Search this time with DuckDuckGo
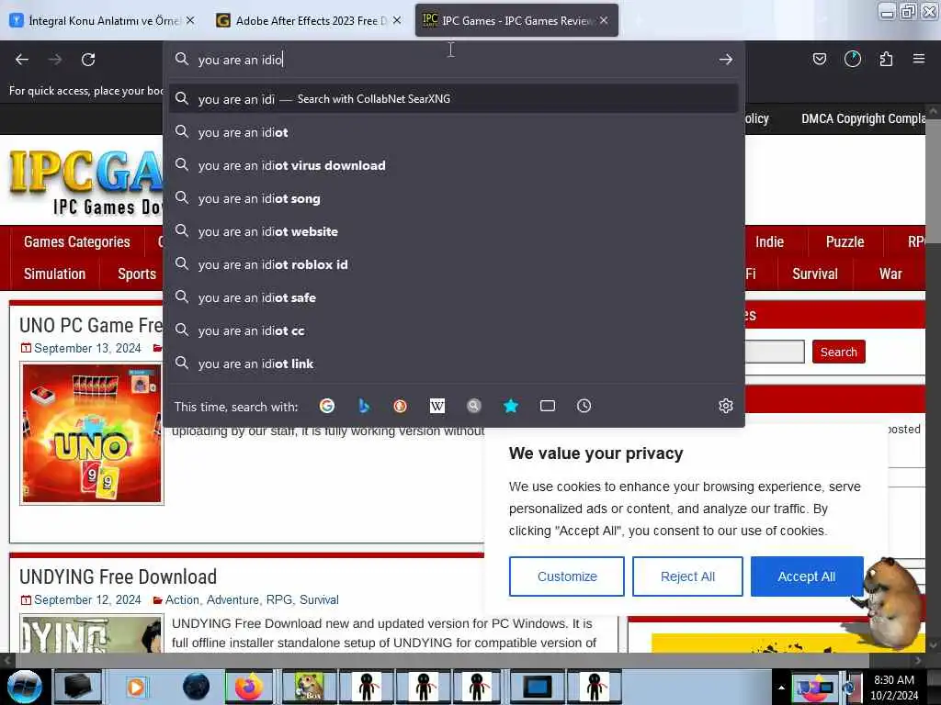Screen dimensions: 941x705 [401, 406]
